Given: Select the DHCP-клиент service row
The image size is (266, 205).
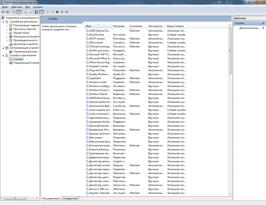Looking at the screenshot, I should click(x=136, y=38).
